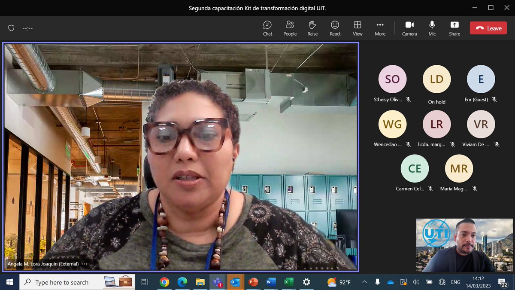The height and width of the screenshot is (290, 515).
Task: Open the React emoji options
Action: [x=335, y=28]
